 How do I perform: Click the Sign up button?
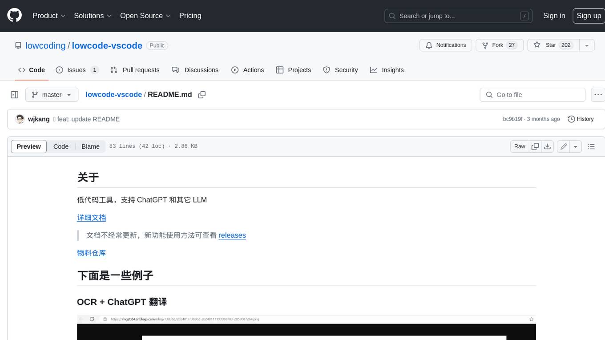pyautogui.click(x=589, y=16)
